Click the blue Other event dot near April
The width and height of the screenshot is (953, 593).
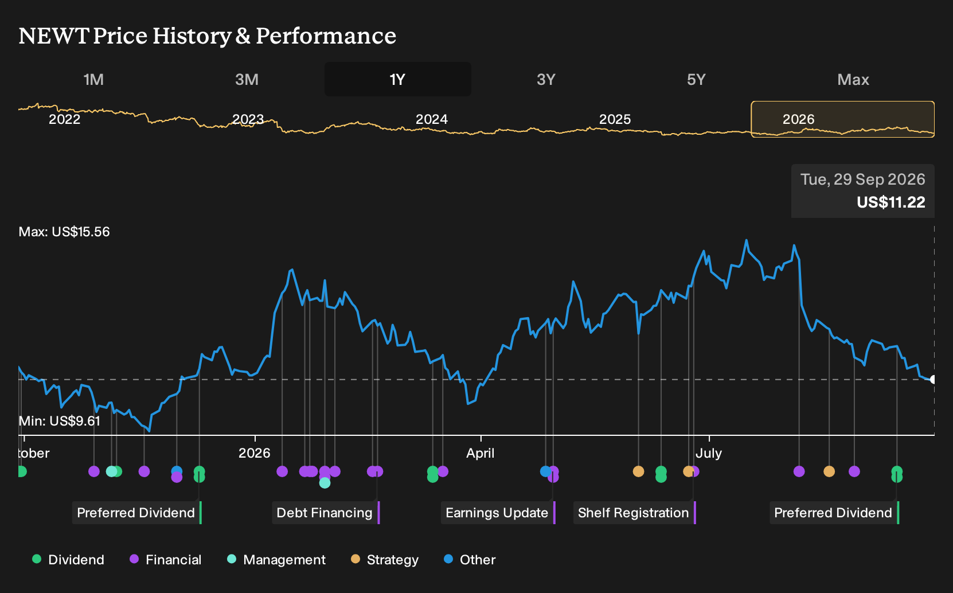click(x=545, y=471)
